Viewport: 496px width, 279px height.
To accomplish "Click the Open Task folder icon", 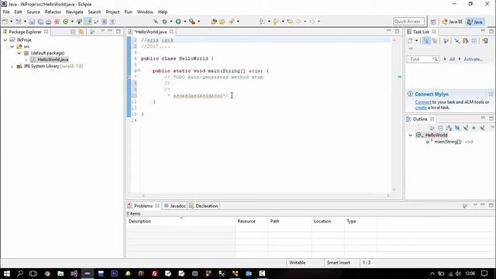I will [x=222, y=22].
